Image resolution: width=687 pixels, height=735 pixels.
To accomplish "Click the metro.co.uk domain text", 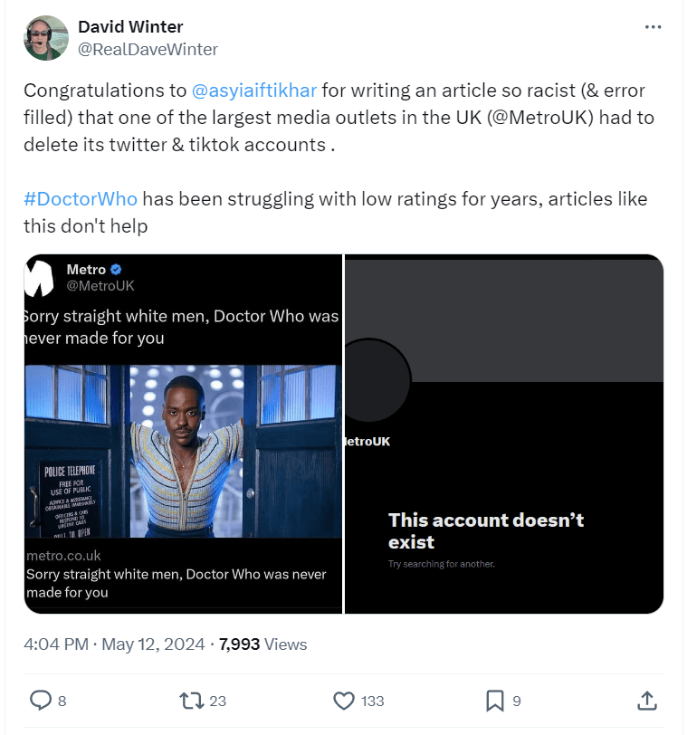I will tap(63, 555).
